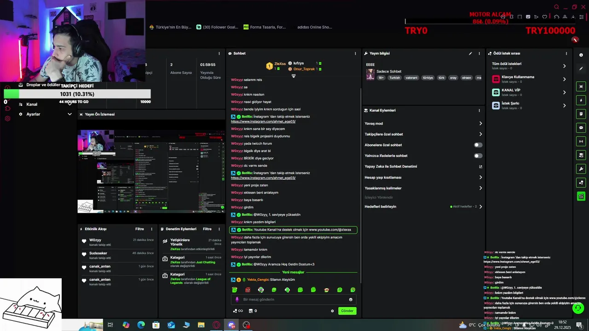Viewport: 589px width, 331px height.
Task: Expand KANAL VİP reward requests
Action: (564, 92)
